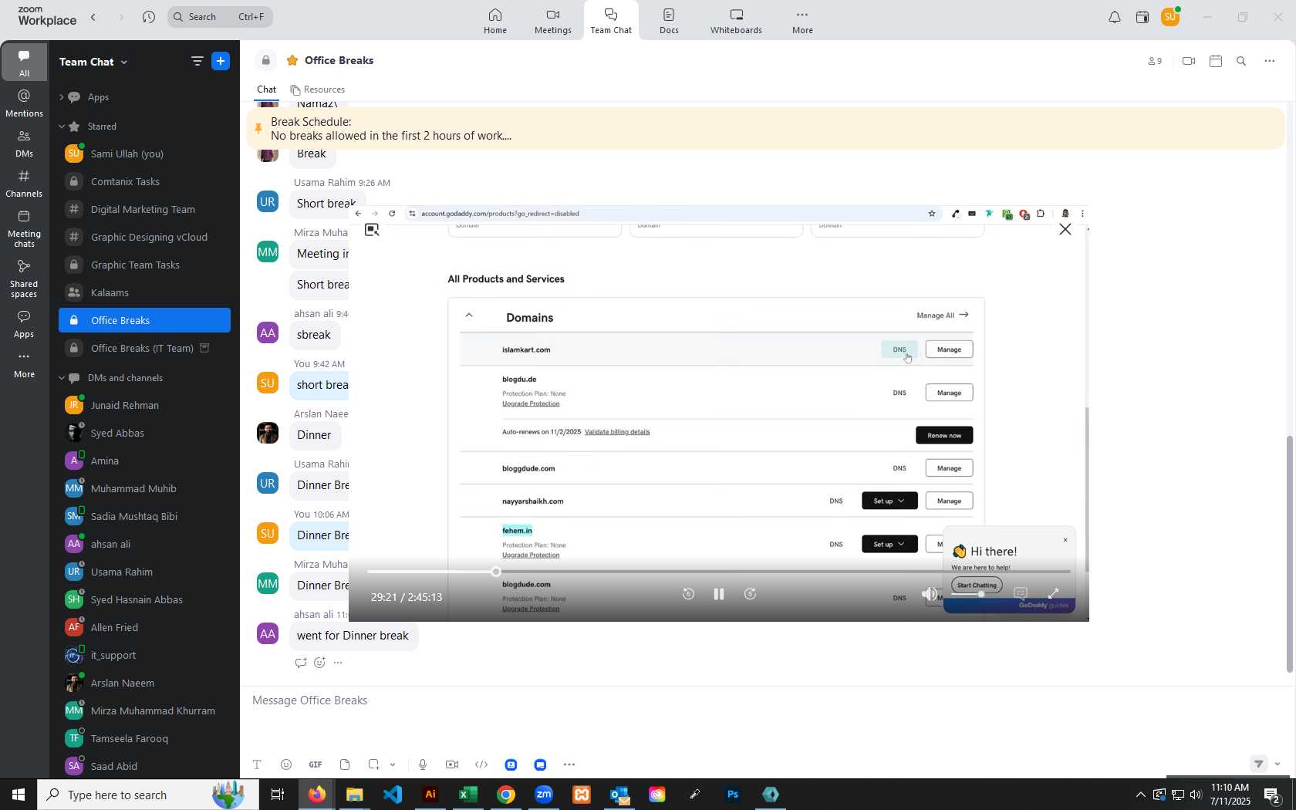Open channel calendar schedule icon

1216,61
